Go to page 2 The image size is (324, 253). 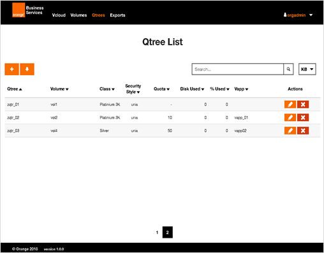(x=168, y=233)
